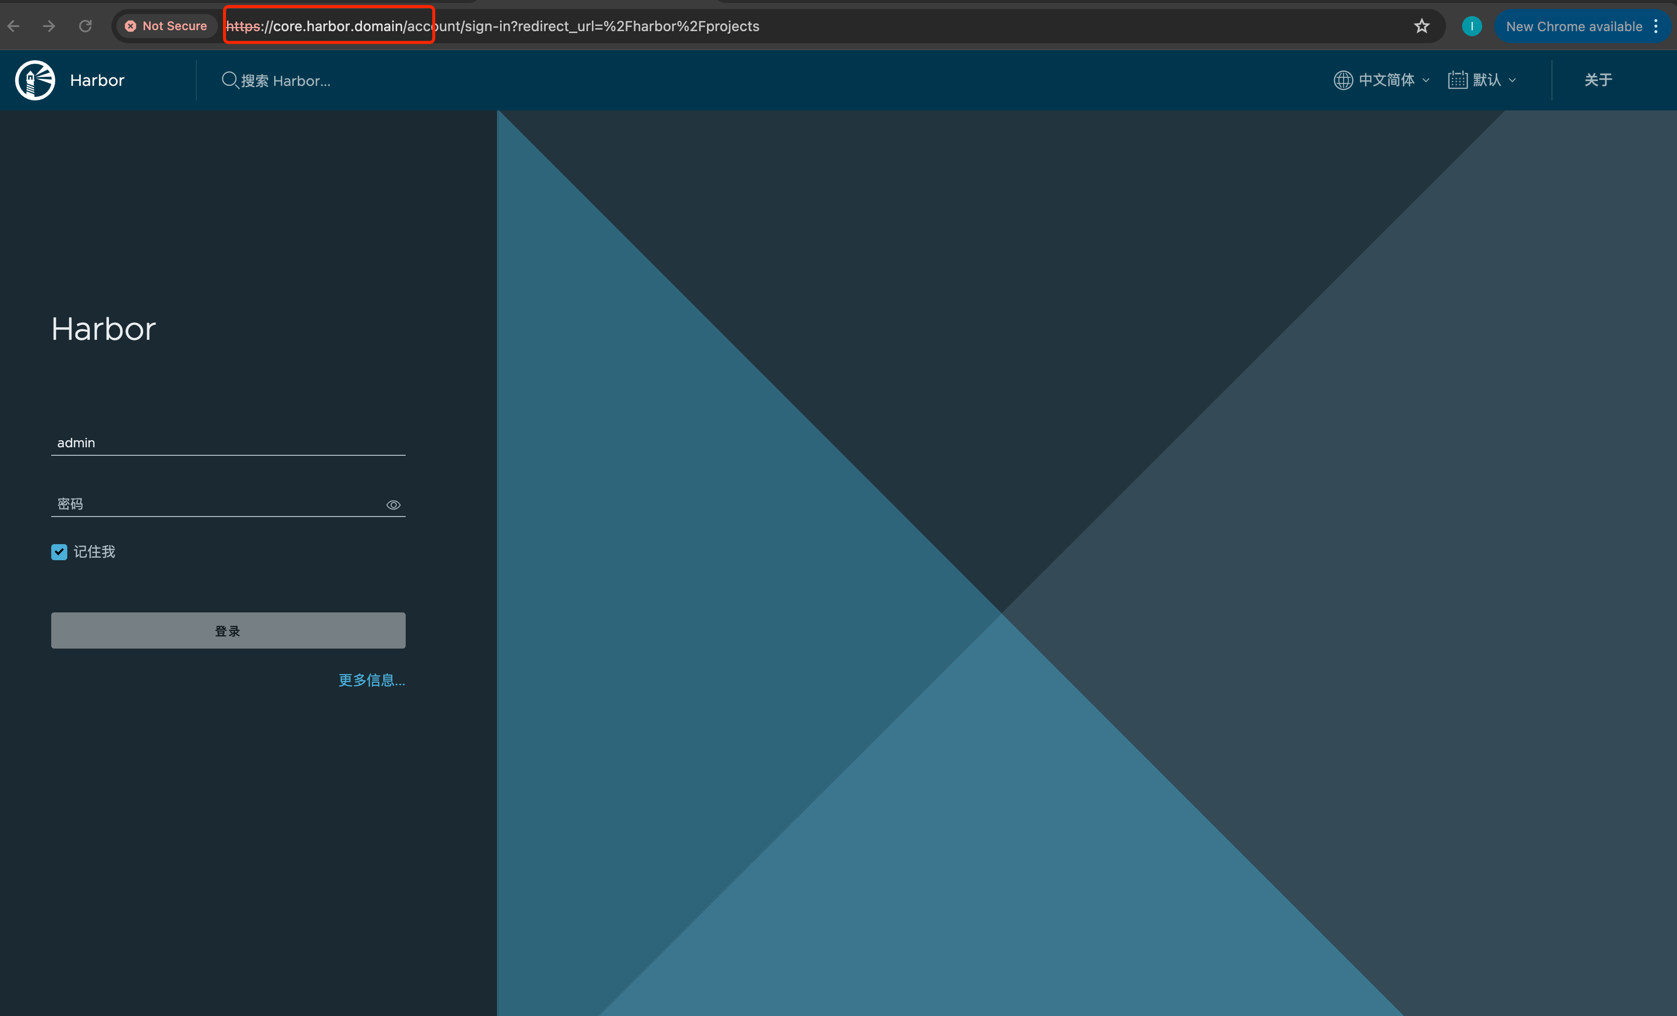Click the admin username field
The width and height of the screenshot is (1677, 1016).
[228, 442]
